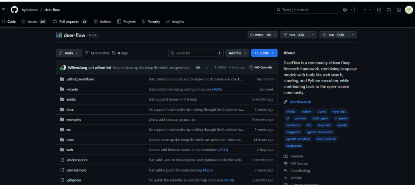Open the Add file dropdown

tap(237, 53)
